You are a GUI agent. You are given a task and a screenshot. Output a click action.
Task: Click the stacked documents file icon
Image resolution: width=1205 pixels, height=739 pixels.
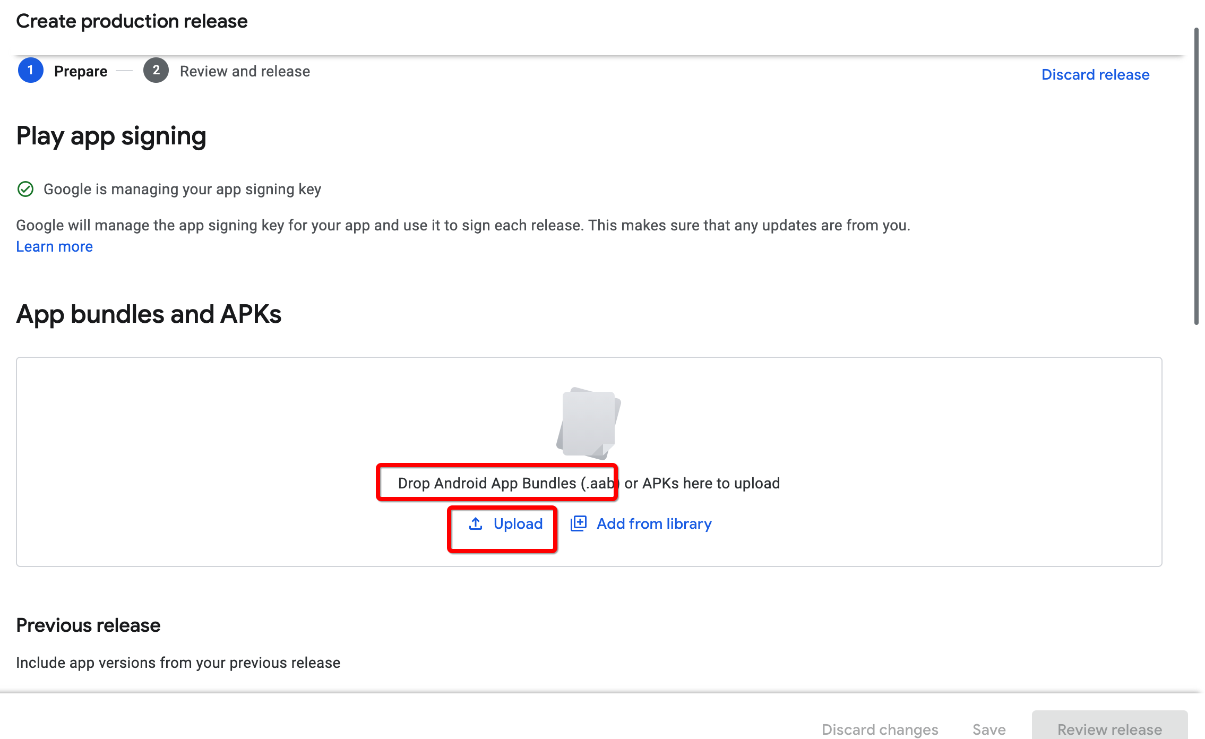pyautogui.click(x=589, y=424)
